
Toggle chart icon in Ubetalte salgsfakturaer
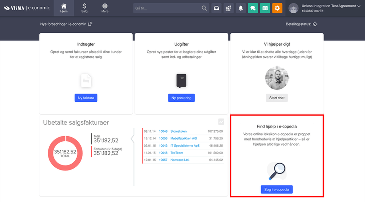(x=221, y=122)
